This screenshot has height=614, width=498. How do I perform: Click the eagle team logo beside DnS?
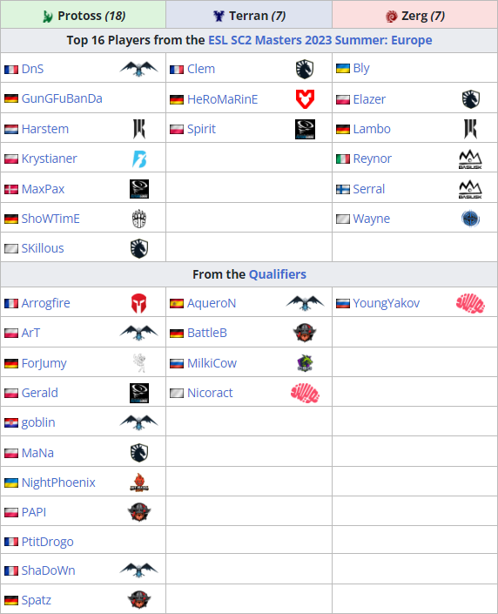[x=139, y=69]
